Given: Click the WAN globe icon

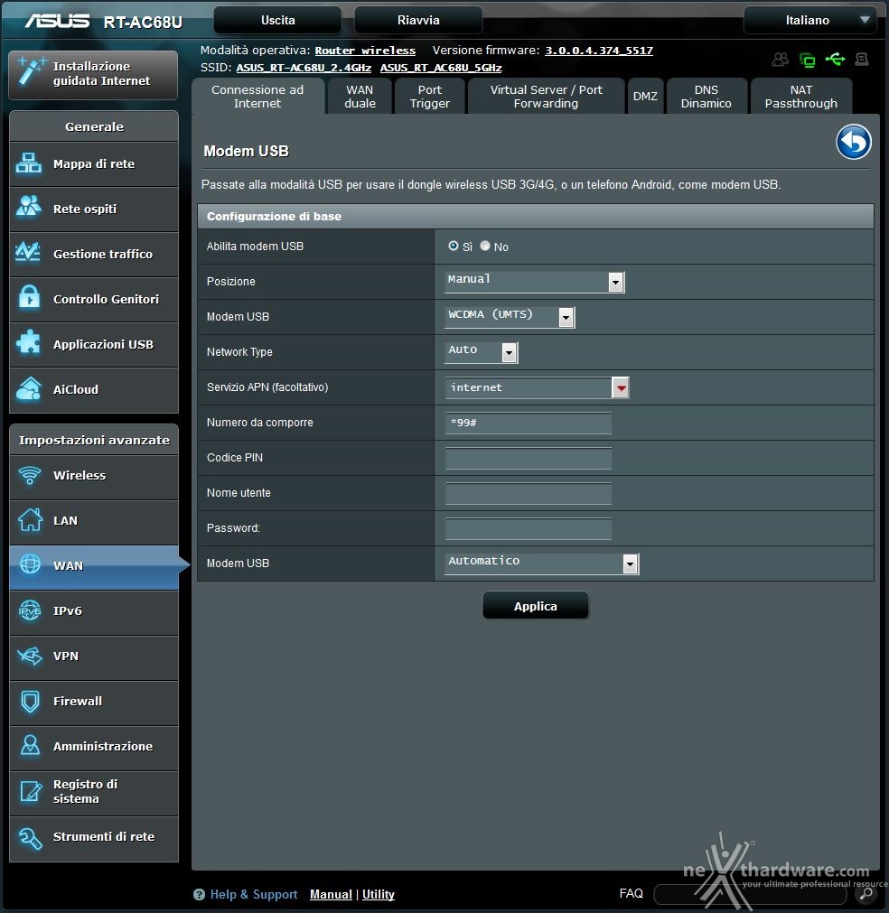Looking at the screenshot, I should 30,564.
